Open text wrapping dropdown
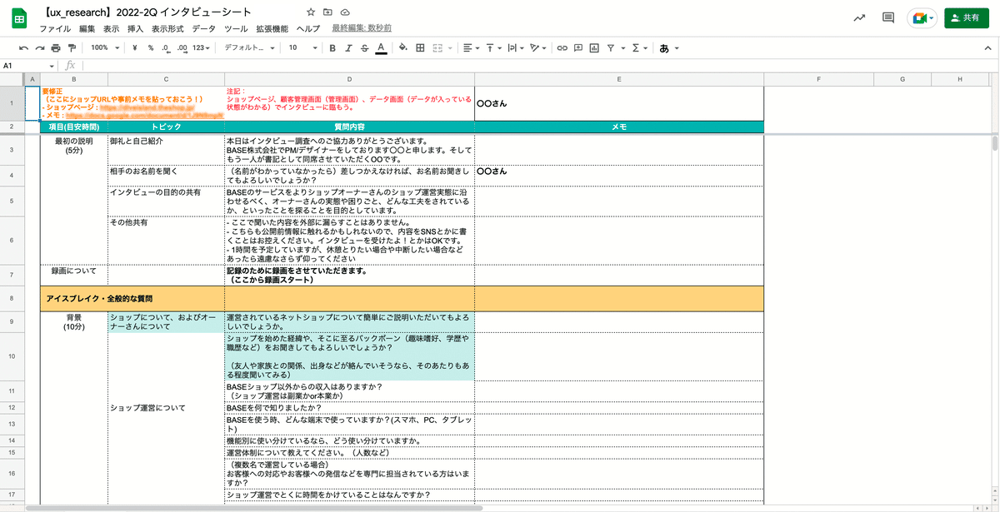The width and height of the screenshot is (1000, 512). [x=514, y=48]
